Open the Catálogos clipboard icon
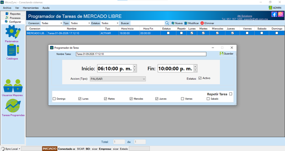This screenshot has height=151, width=285. pos(13,50)
